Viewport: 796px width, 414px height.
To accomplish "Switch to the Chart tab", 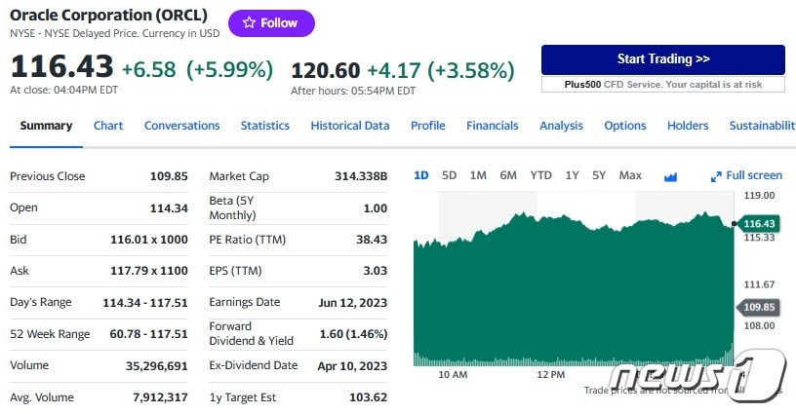I will coord(108,126).
